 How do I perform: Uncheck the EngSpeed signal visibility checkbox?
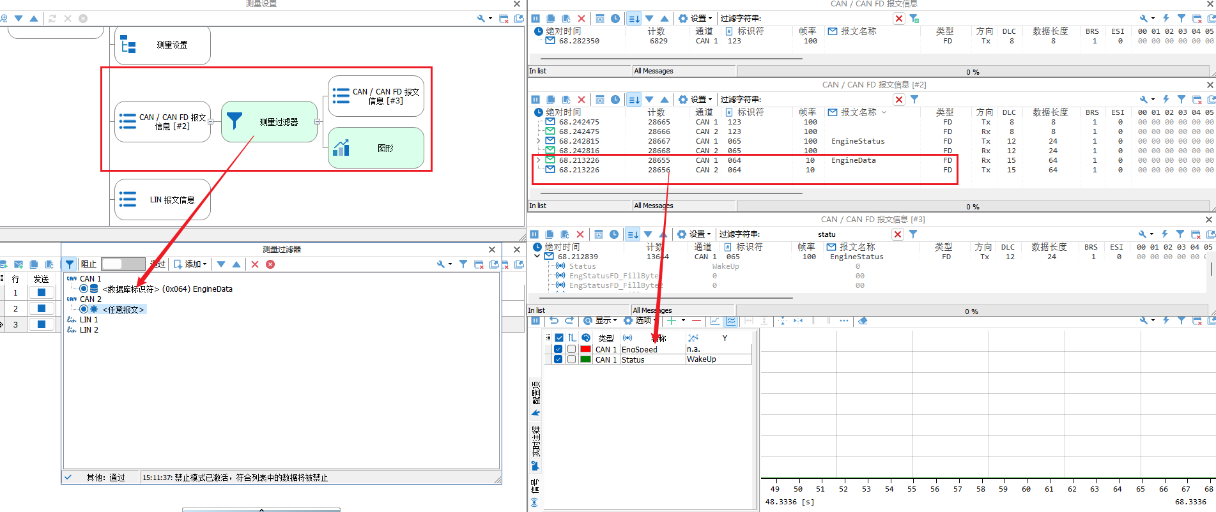click(x=558, y=349)
